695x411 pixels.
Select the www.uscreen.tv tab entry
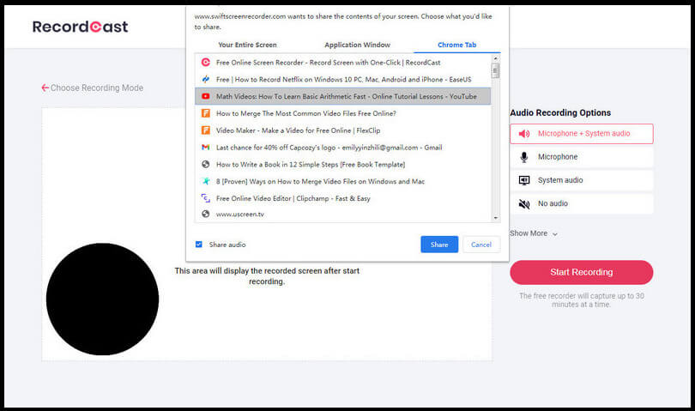(x=343, y=215)
